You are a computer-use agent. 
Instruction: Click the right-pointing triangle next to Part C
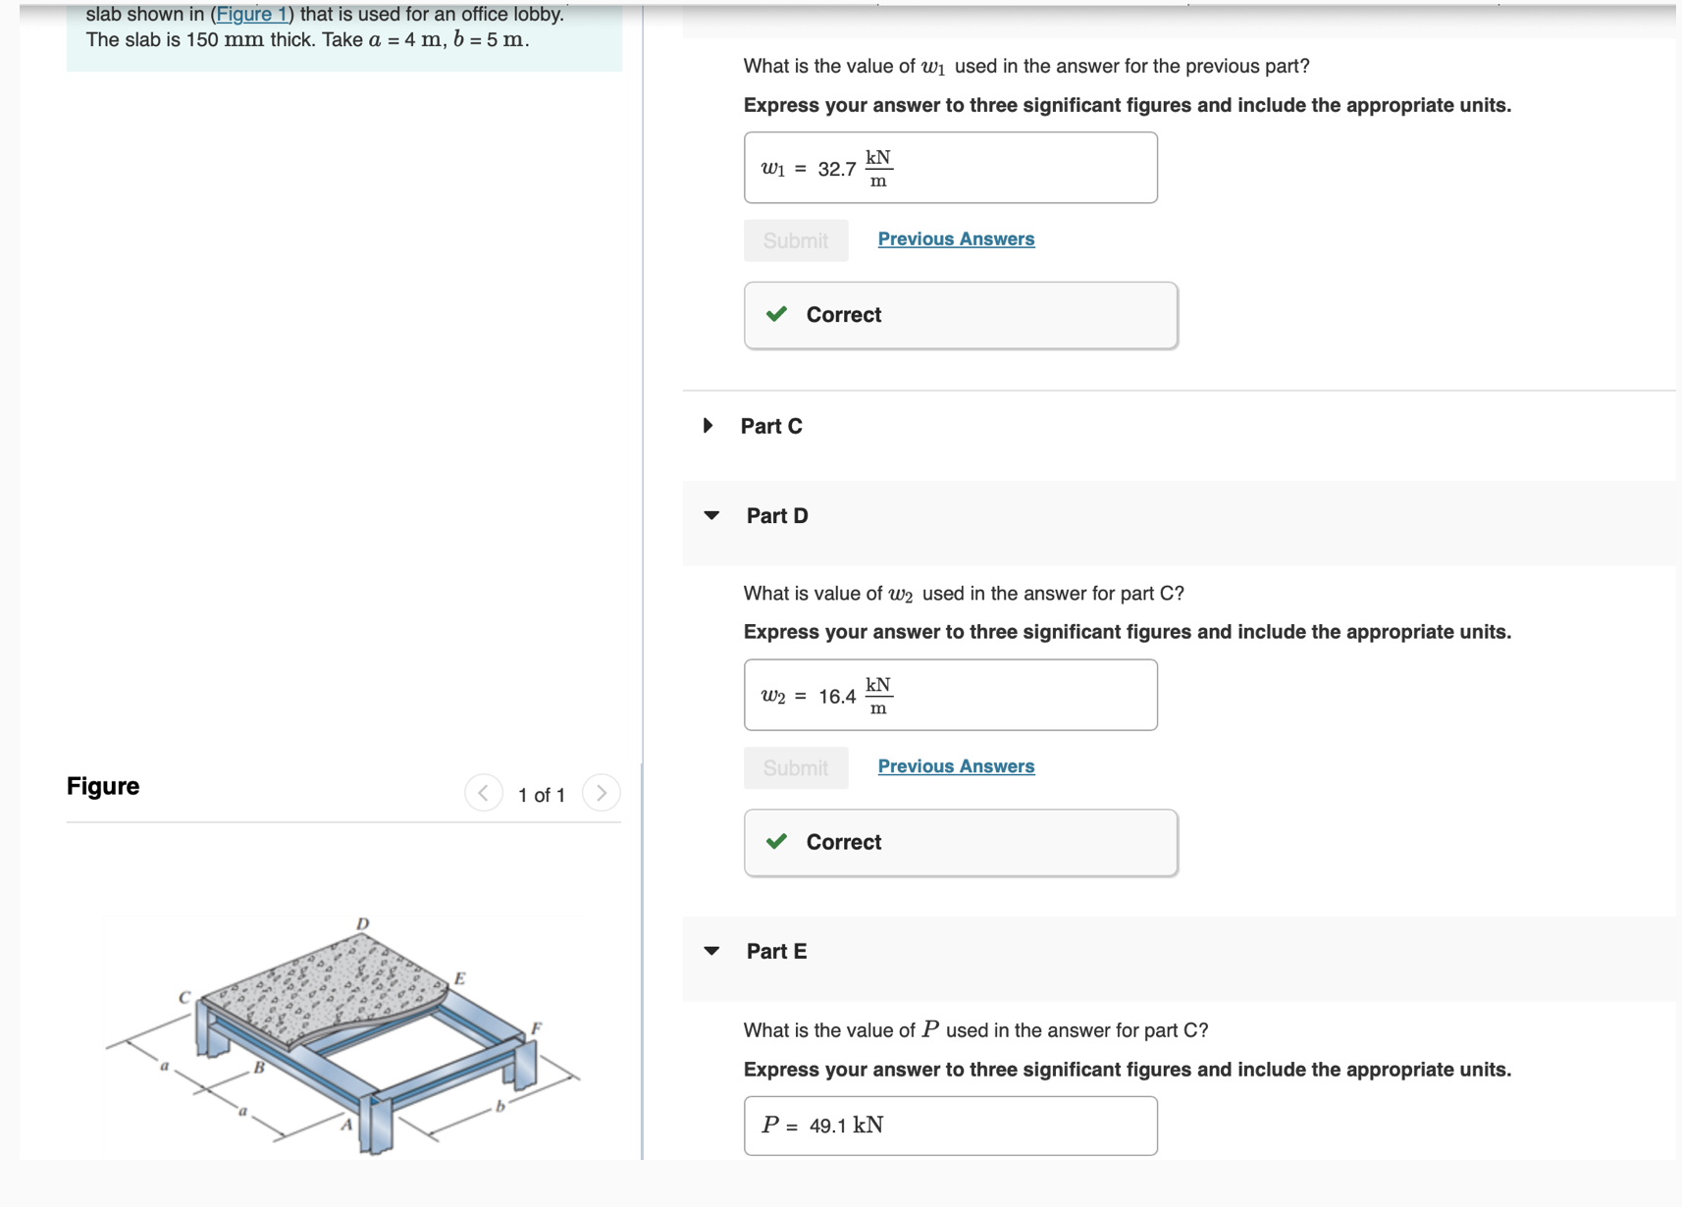[x=707, y=426]
